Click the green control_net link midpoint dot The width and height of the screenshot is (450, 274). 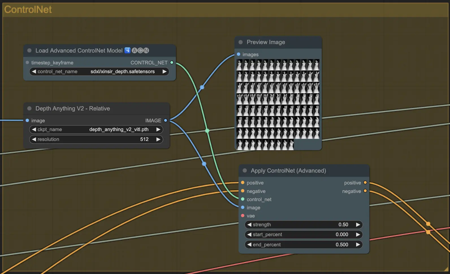tap(207, 131)
